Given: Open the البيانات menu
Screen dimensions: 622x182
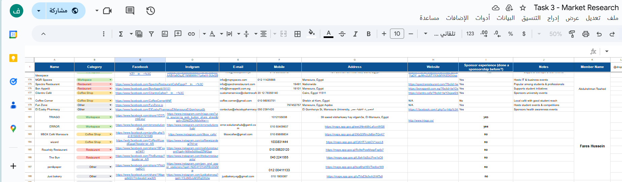Looking at the screenshot, I should 506,18.
